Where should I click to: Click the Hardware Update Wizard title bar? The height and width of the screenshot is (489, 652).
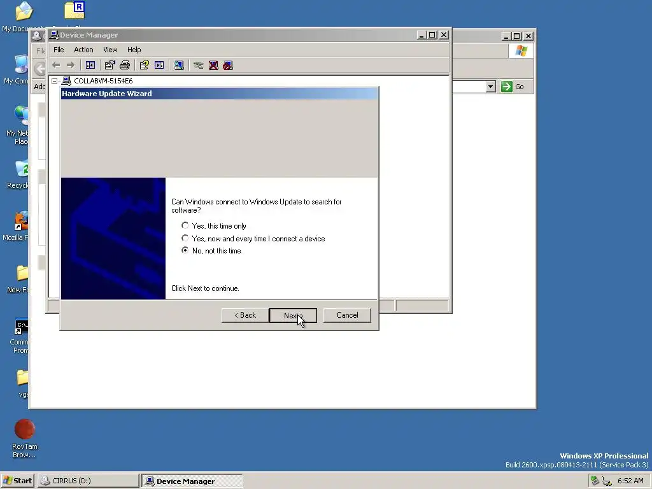[x=220, y=94]
